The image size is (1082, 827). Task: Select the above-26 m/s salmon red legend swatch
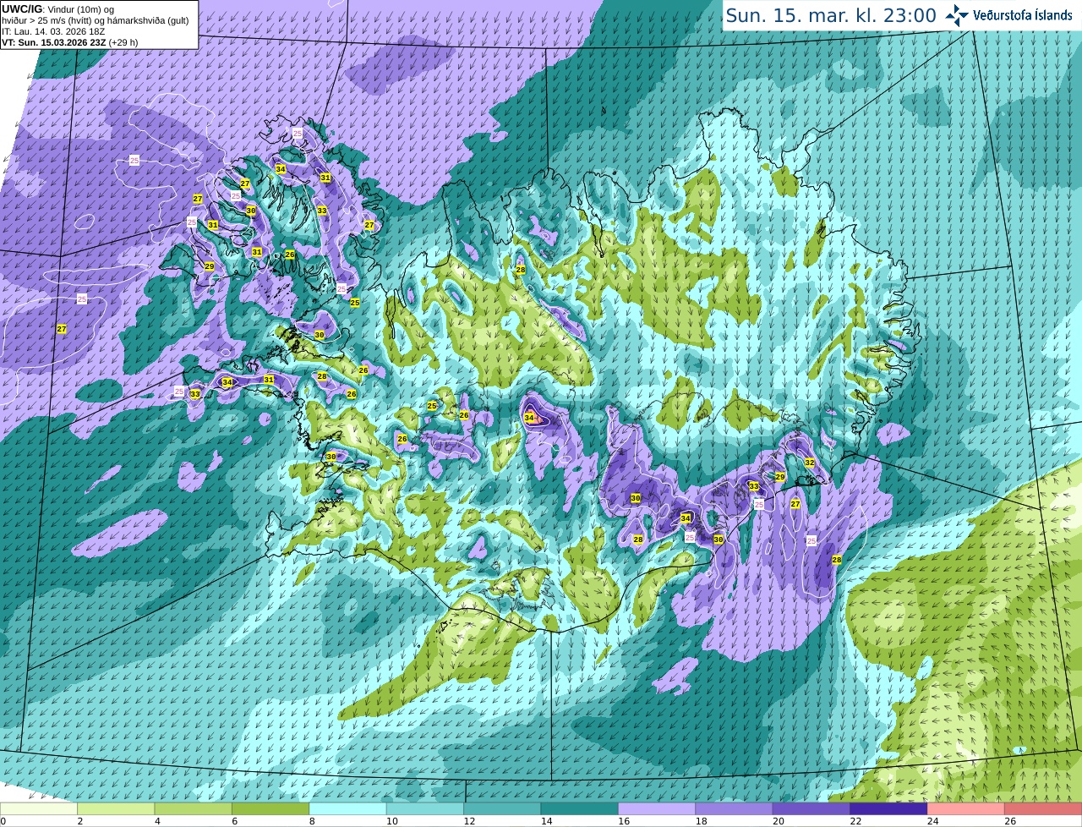coord(1044,809)
